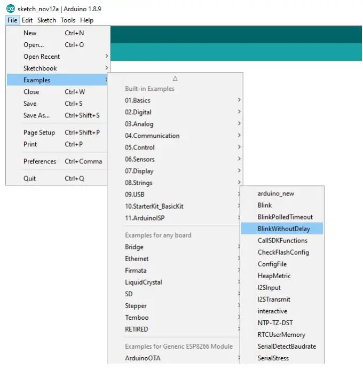This screenshot has width=363, height=370.
Task: Open the SerialStress example
Action: [x=282, y=358]
